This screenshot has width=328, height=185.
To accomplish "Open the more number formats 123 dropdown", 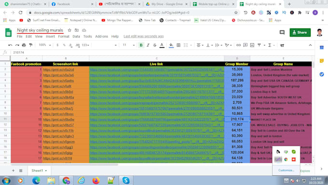I will pos(85,45).
